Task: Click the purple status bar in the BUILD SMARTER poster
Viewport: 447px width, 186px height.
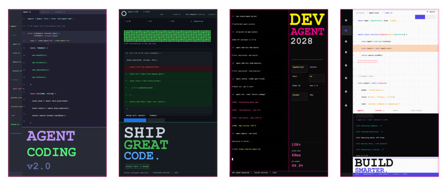Action: 396,174
